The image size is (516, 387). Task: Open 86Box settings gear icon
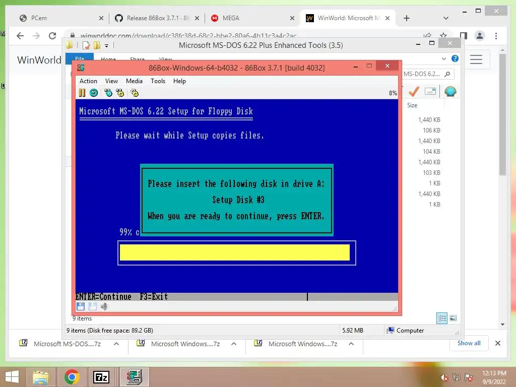pyautogui.click(x=135, y=93)
